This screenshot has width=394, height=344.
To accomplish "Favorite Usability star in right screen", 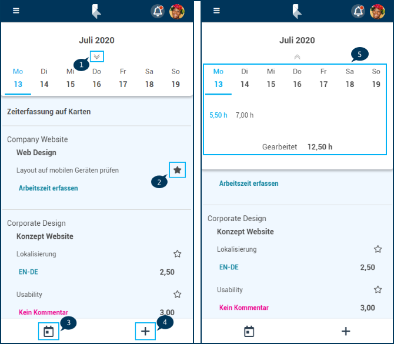I will [x=378, y=289].
